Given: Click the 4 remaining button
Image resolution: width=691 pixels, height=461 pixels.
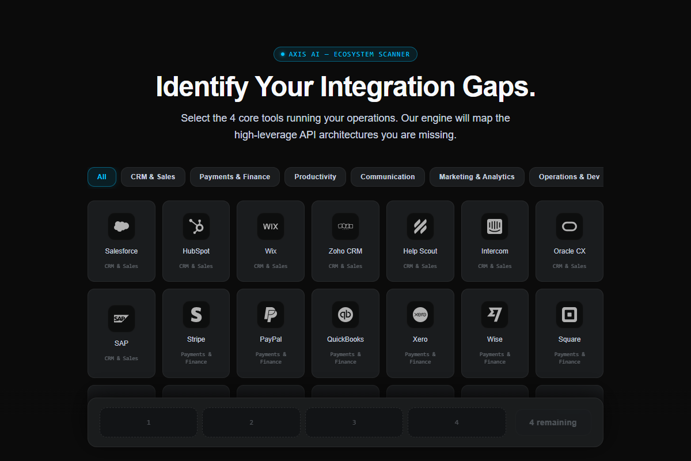Looking at the screenshot, I should pyautogui.click(x=553, y=422).
